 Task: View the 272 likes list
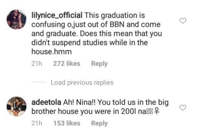point(67,64)
